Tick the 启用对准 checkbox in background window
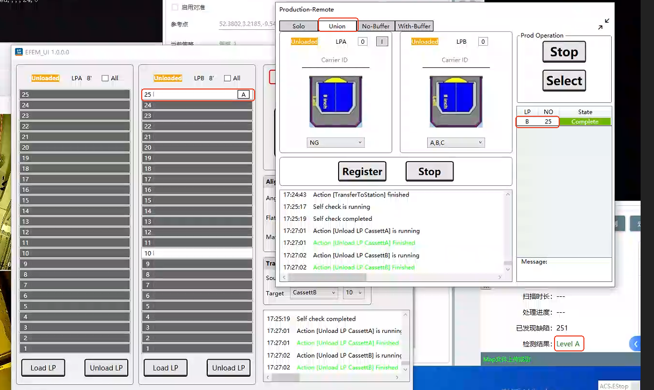 tap(175, 7)
